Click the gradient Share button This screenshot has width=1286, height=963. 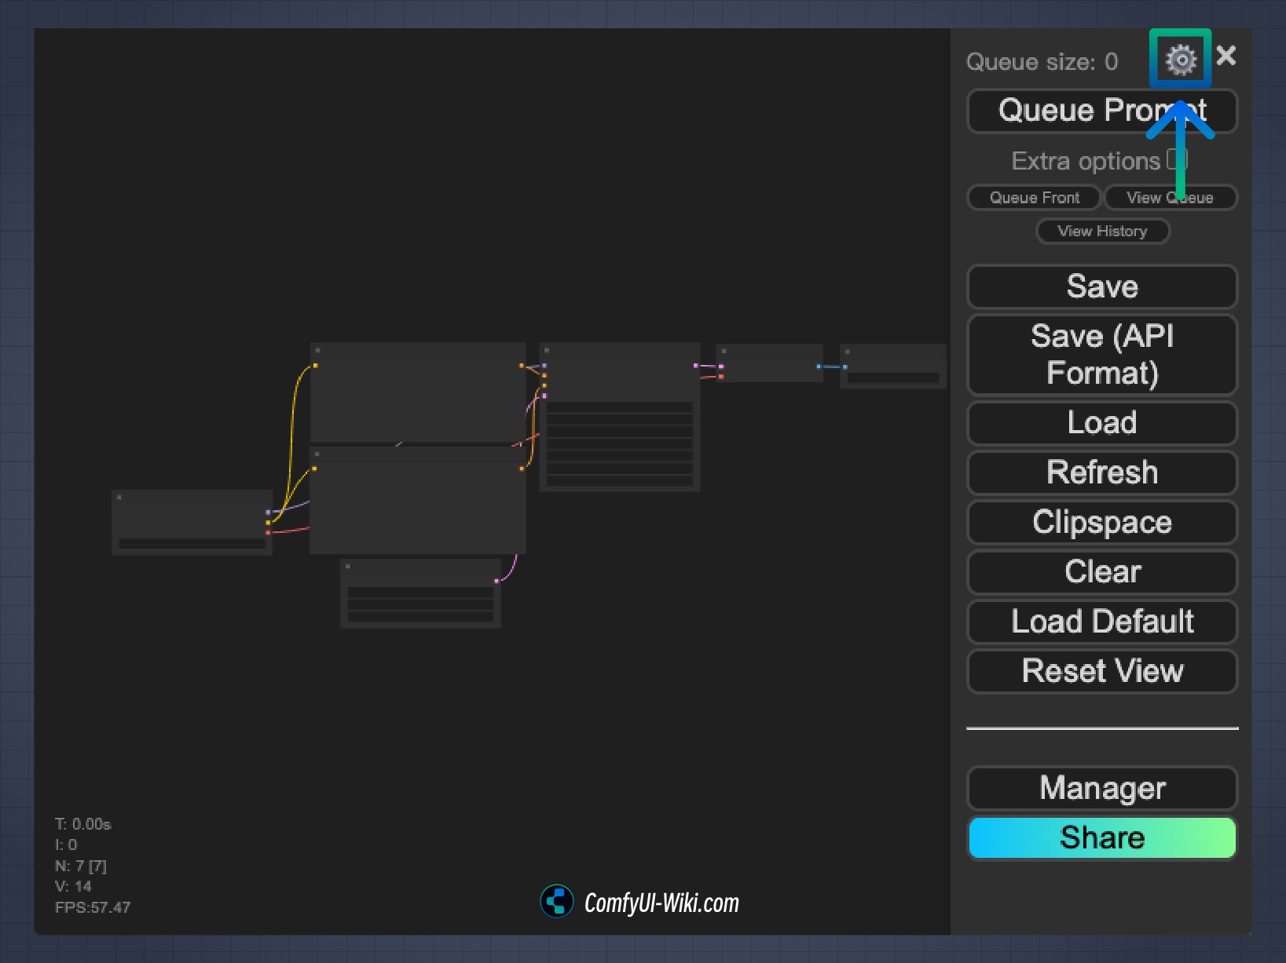[x=1101, y=837]
